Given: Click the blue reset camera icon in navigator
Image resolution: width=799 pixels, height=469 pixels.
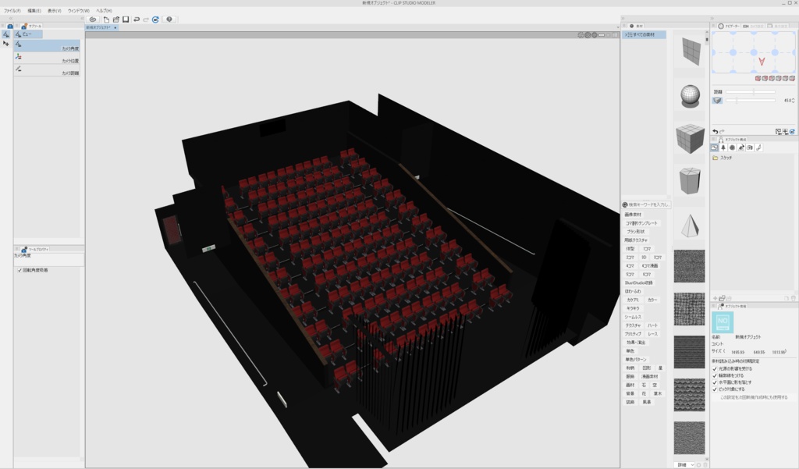Looking at the screenshot, I should pos(792,132).
